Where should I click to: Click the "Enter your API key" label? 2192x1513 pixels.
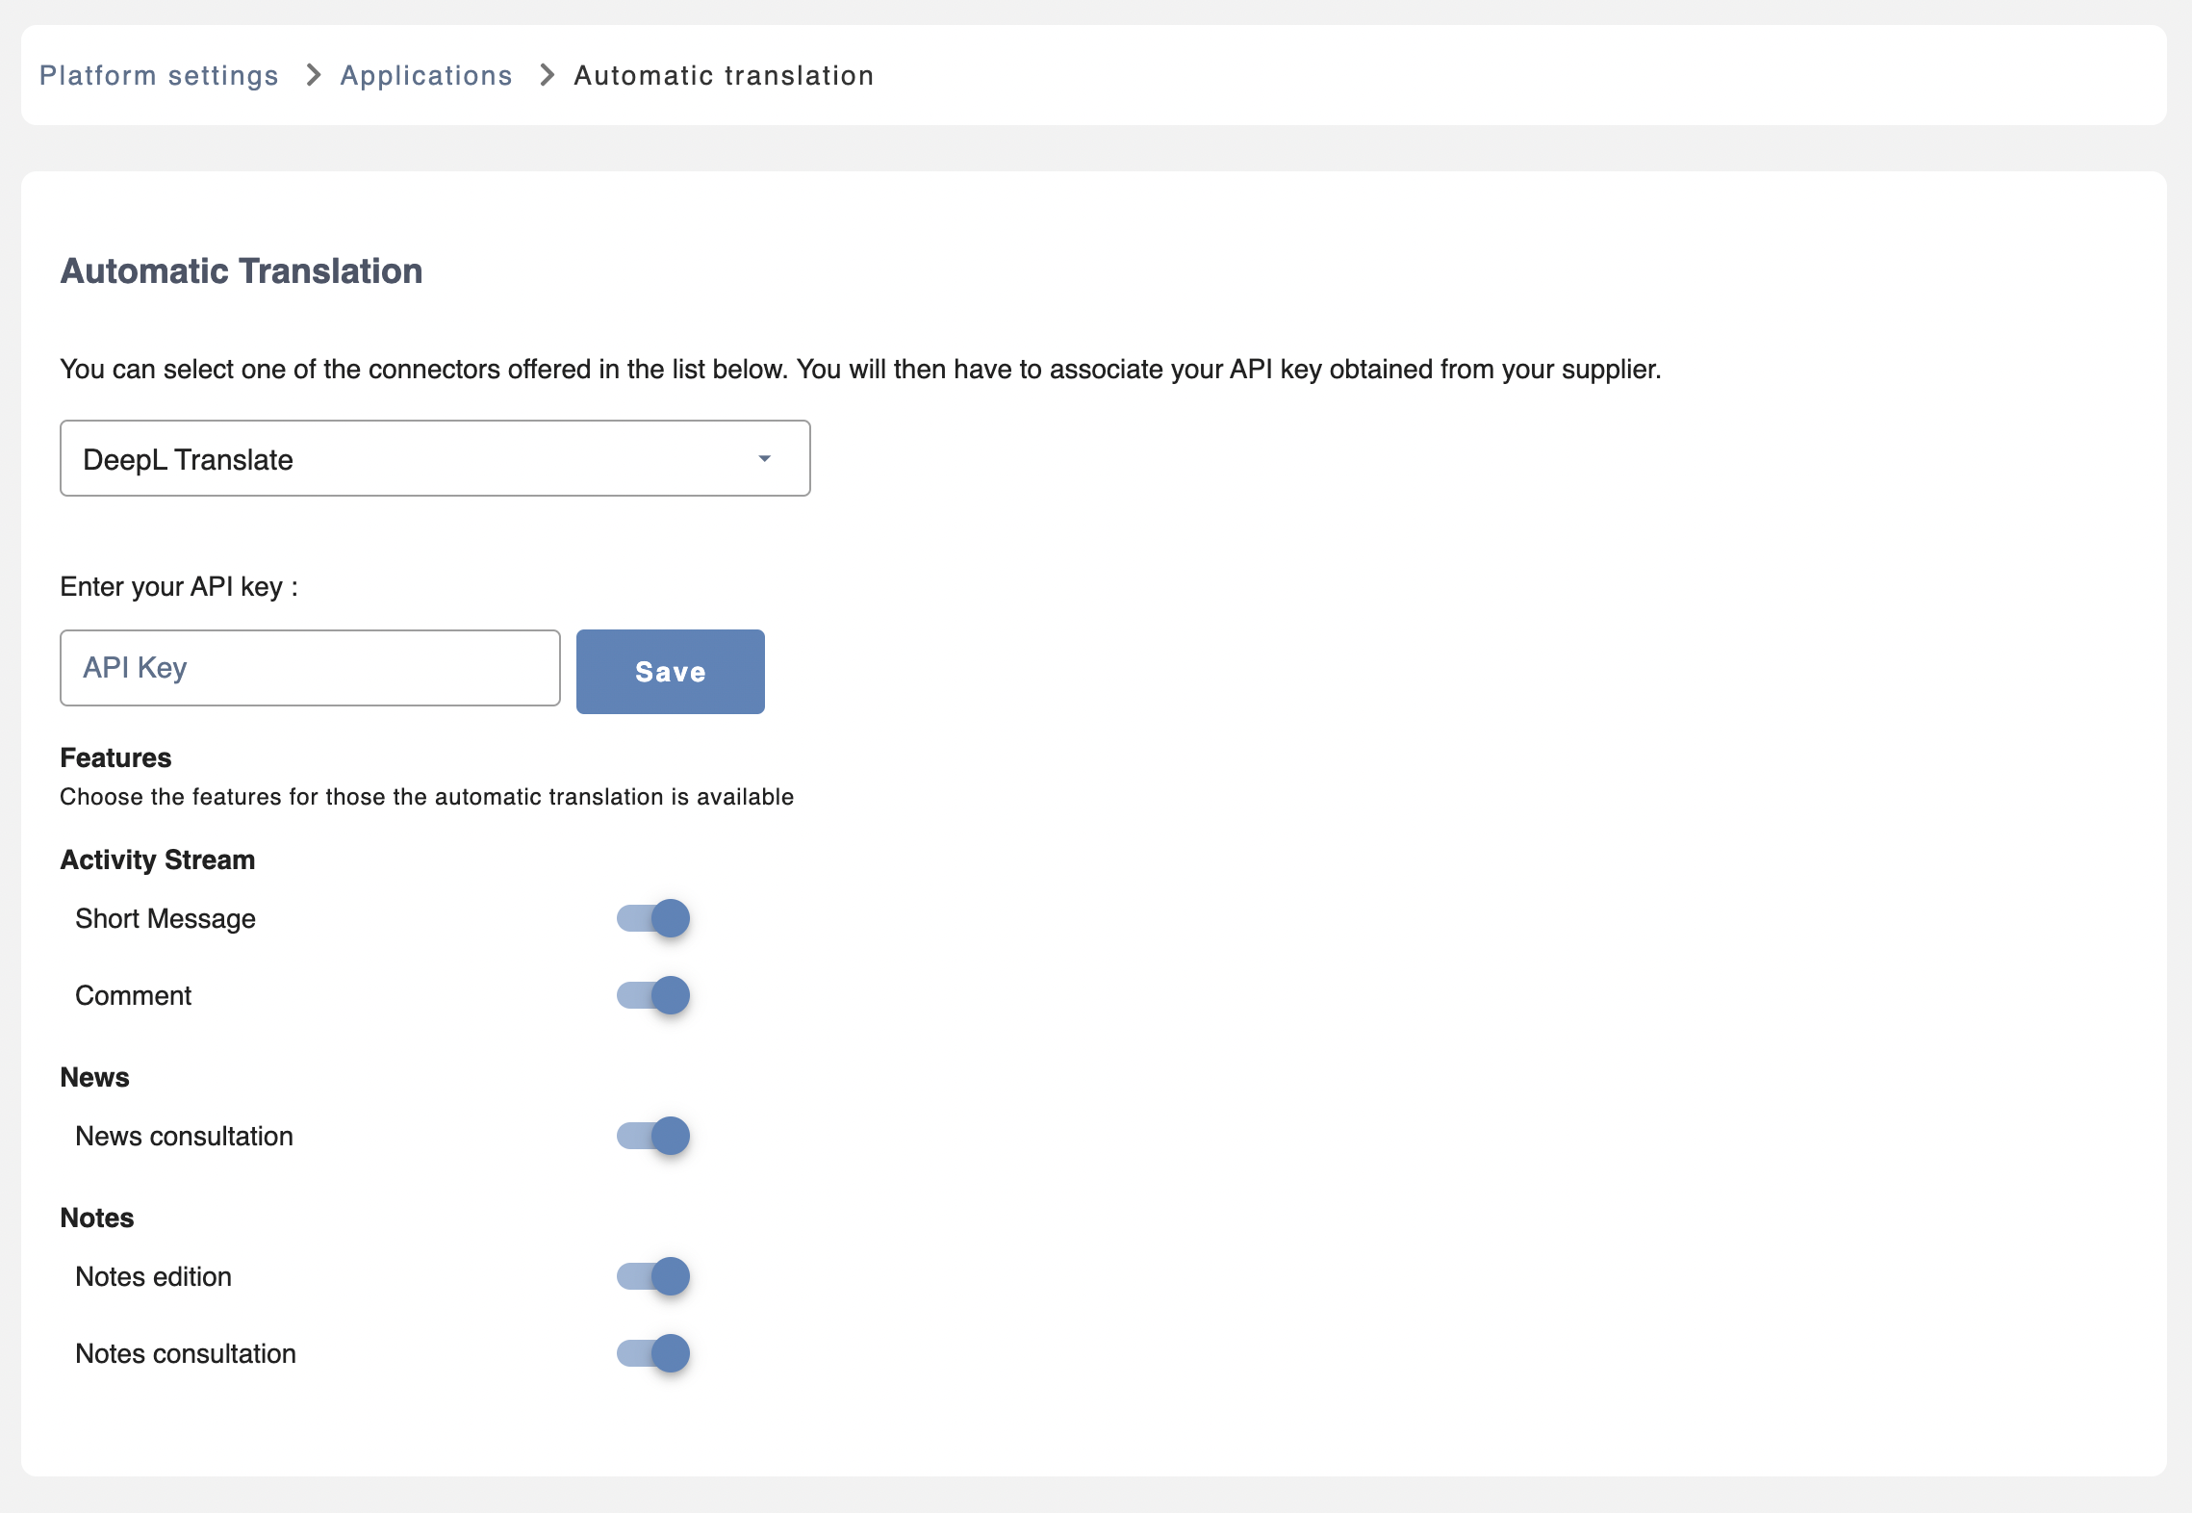(x=179, y=587)
